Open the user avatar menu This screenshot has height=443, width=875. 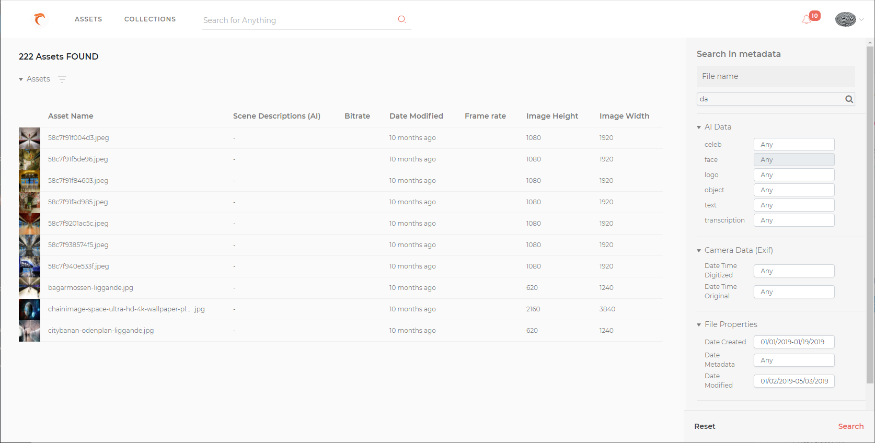(x=846, y=19)
